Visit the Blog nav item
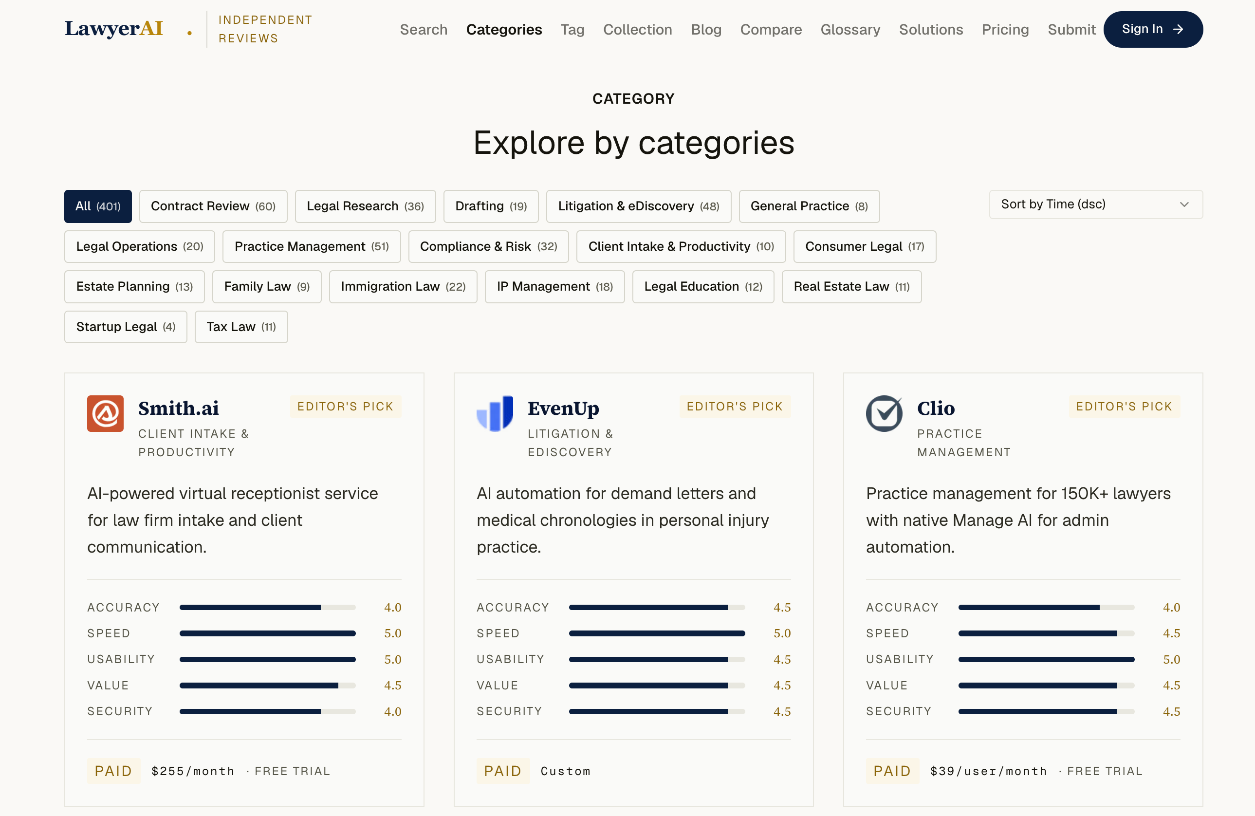Image resolution: width=1255 pixels, height=816 pixels. coord(706,30)
